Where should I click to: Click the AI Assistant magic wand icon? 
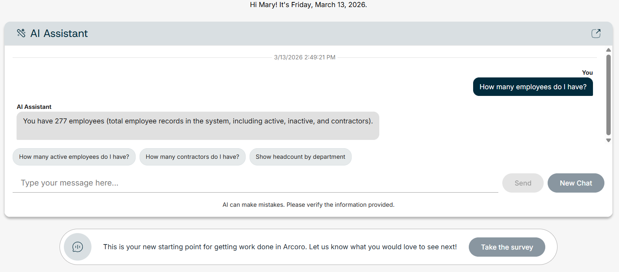pos(21,33)
